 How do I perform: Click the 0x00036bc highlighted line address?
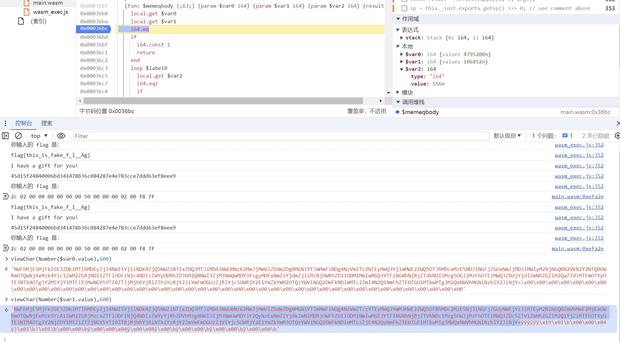94,28
